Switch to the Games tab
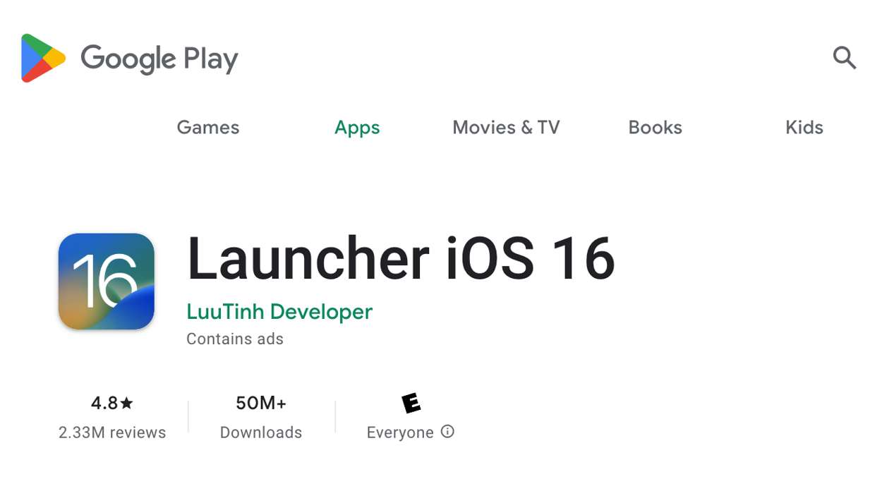This screenshot has width=882, height=496. tap(207, 128)
